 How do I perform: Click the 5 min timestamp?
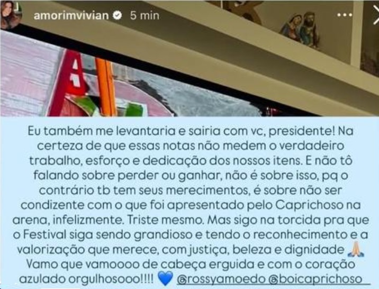pos(145,15)
